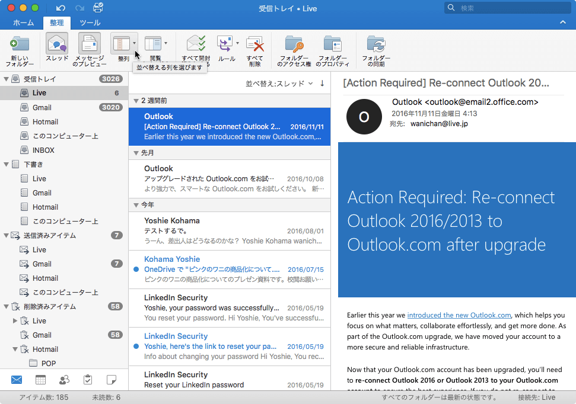Switch to Notes view icon
576x404 pixels.
pyautogui.click(x=112, y=380)
